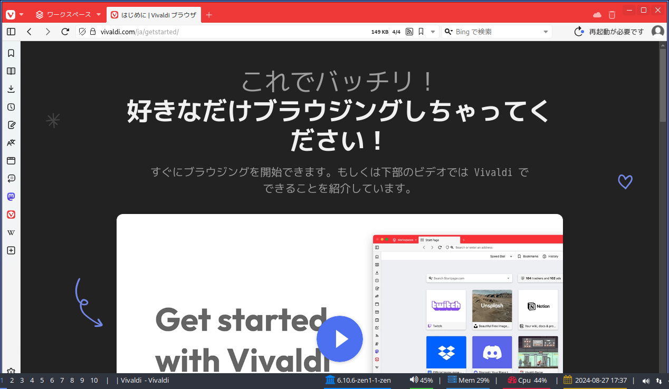
Task: Open closed tabs trash bin
Action: point(612,15)
